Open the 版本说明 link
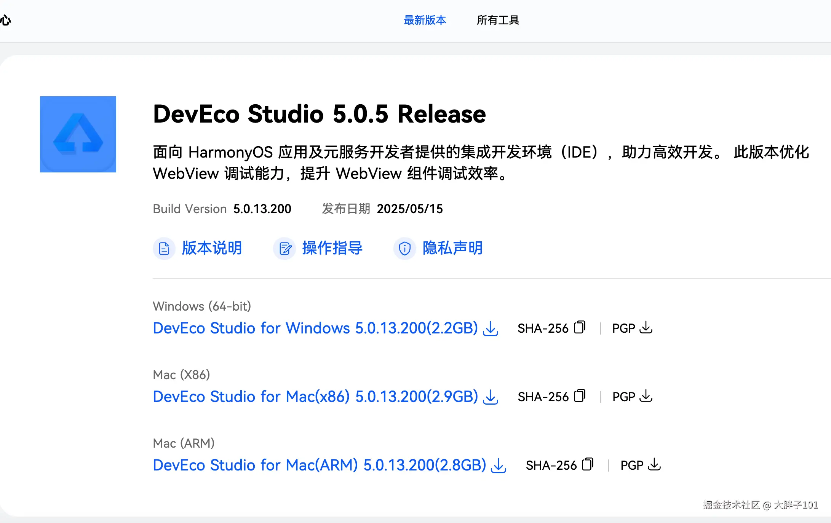831x523 pixels. 212,248
